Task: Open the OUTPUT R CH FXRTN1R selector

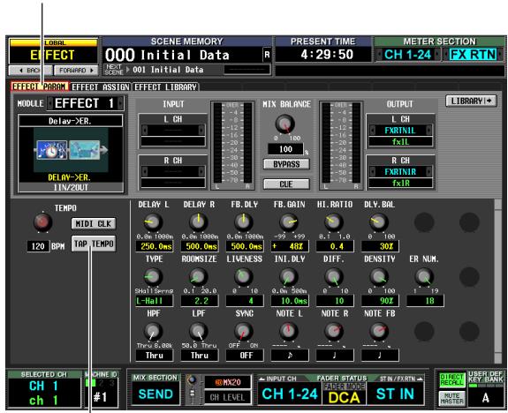Action: (x=400, y=172)
